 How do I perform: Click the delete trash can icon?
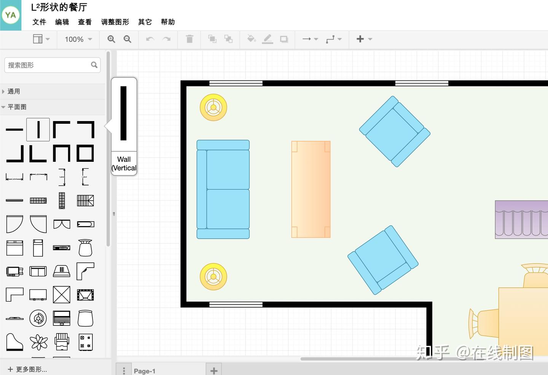[x=190, y=39]
